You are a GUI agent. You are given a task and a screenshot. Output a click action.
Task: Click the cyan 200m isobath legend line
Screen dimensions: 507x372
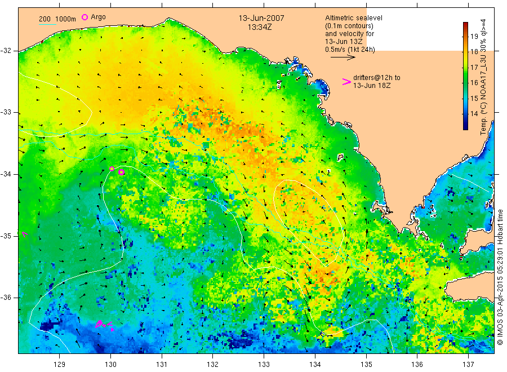pyautogui.click(x=47, y=25)
